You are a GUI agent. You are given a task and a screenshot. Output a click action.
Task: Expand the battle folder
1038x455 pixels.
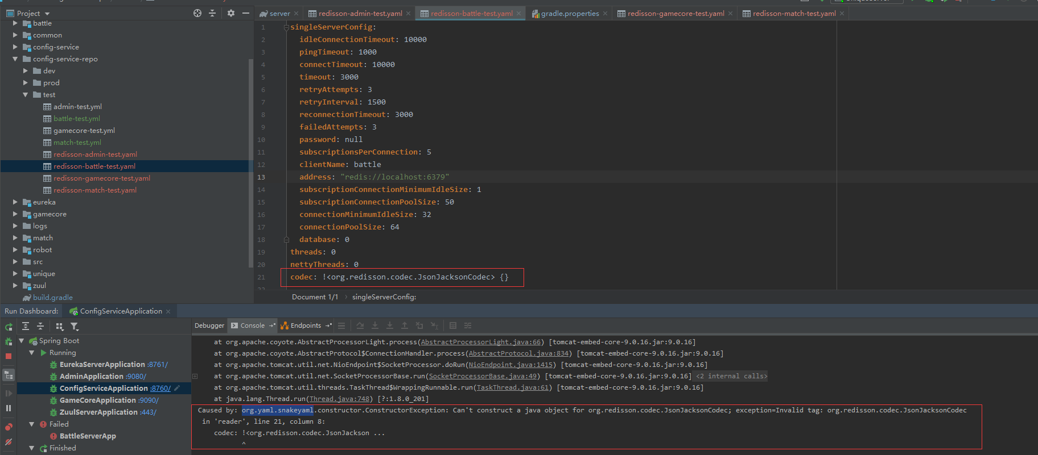[x=15, y=23]
